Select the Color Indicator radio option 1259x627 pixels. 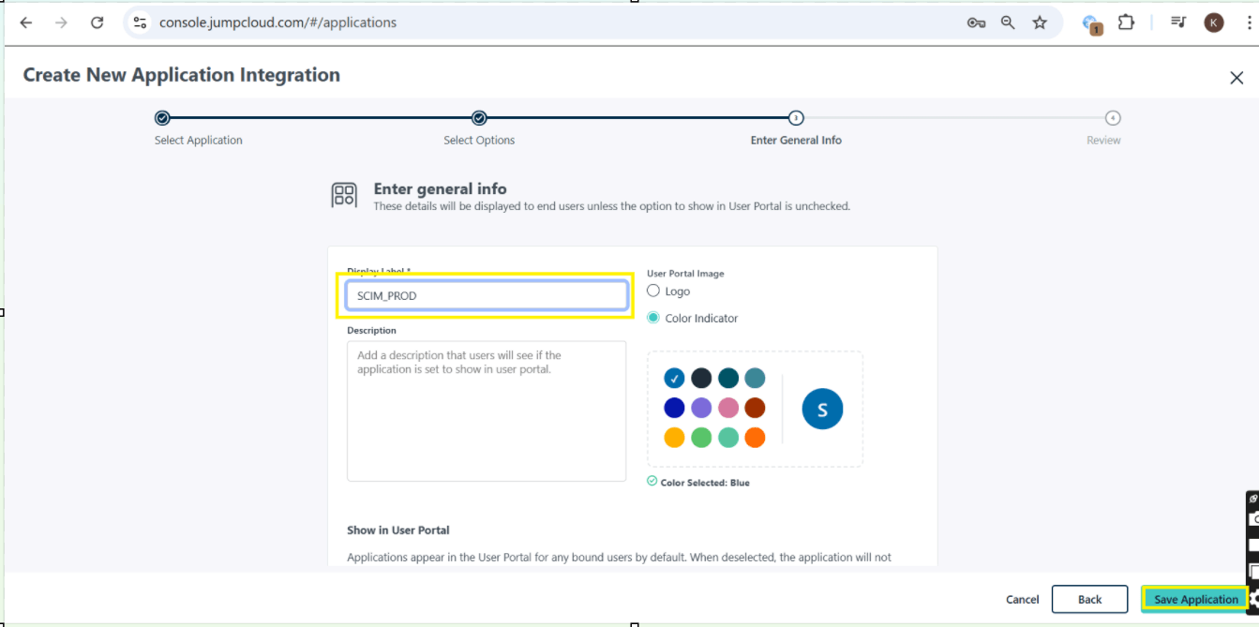pos(653,318)
